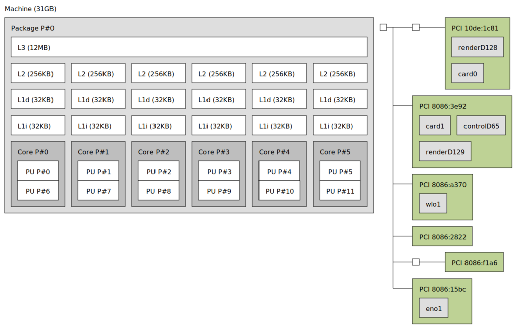Click processing unit PU P#3

[219, 171]
